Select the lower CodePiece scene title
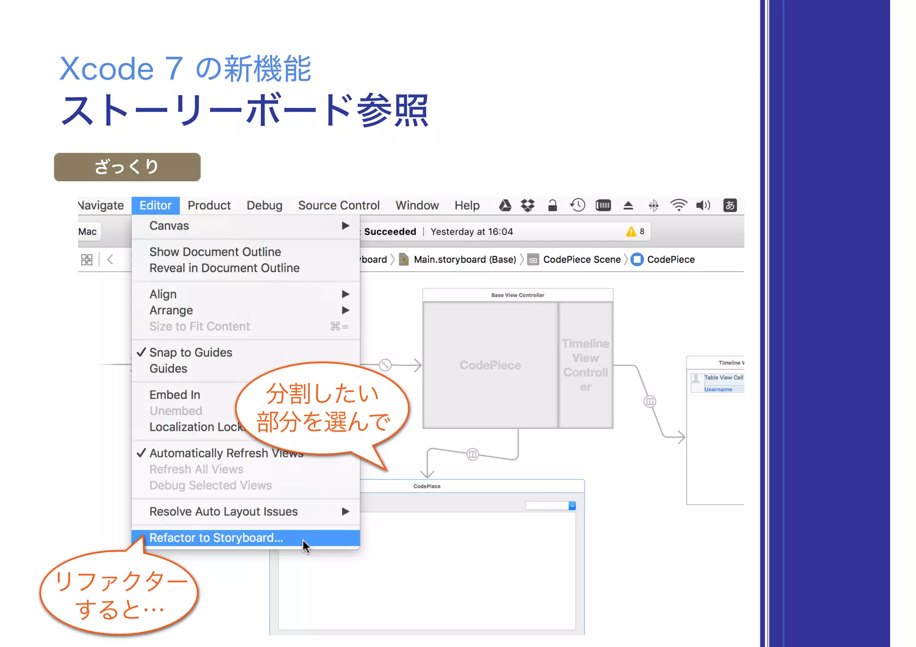Screen dimensions: 916x647 point(427,486)
